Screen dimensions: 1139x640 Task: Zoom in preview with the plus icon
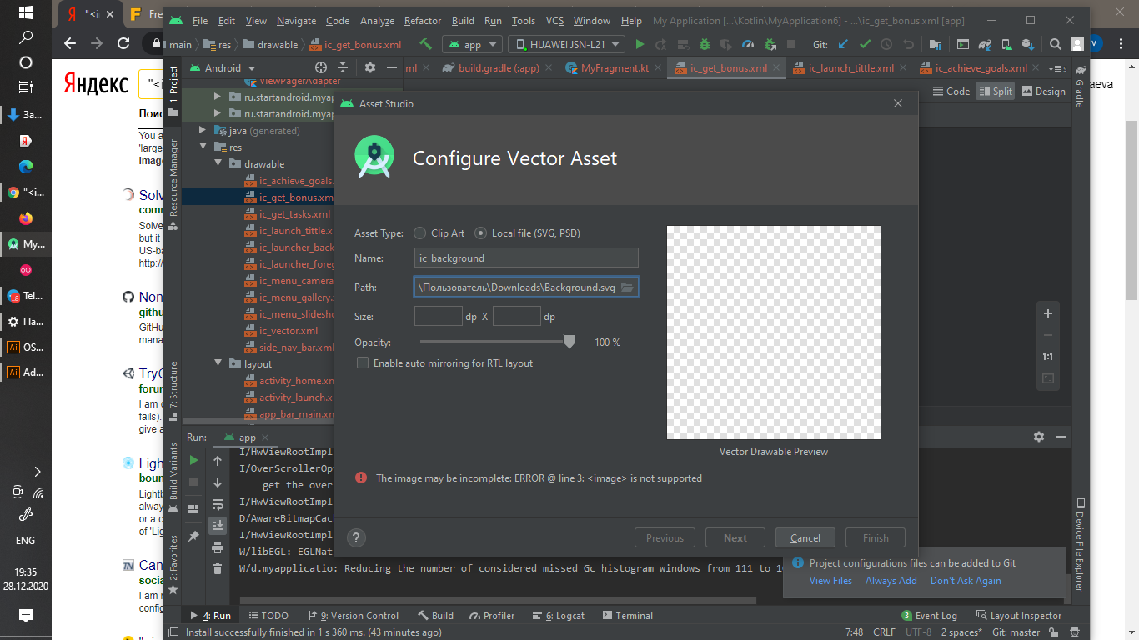click(x=1048, y=313)
